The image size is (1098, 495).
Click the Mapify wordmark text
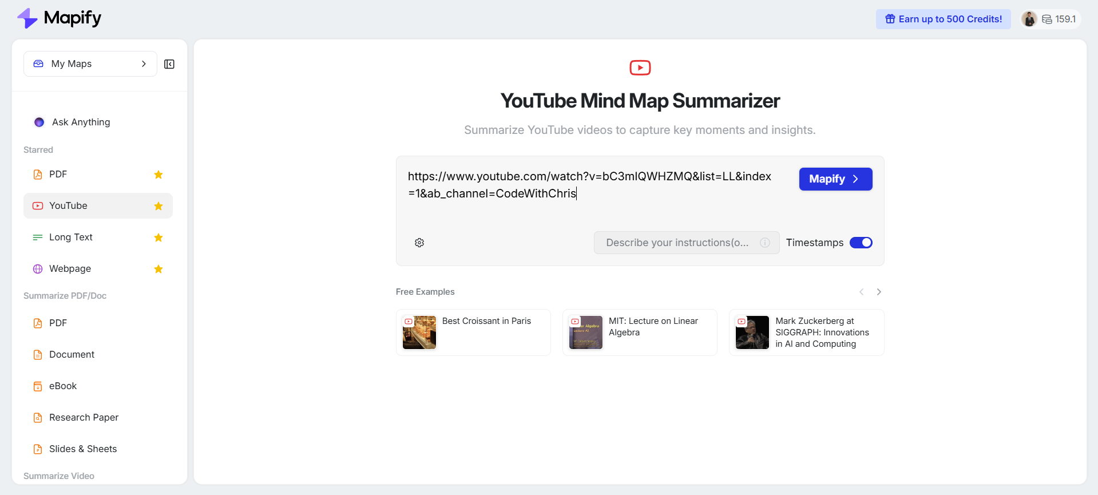click(73, 18)
